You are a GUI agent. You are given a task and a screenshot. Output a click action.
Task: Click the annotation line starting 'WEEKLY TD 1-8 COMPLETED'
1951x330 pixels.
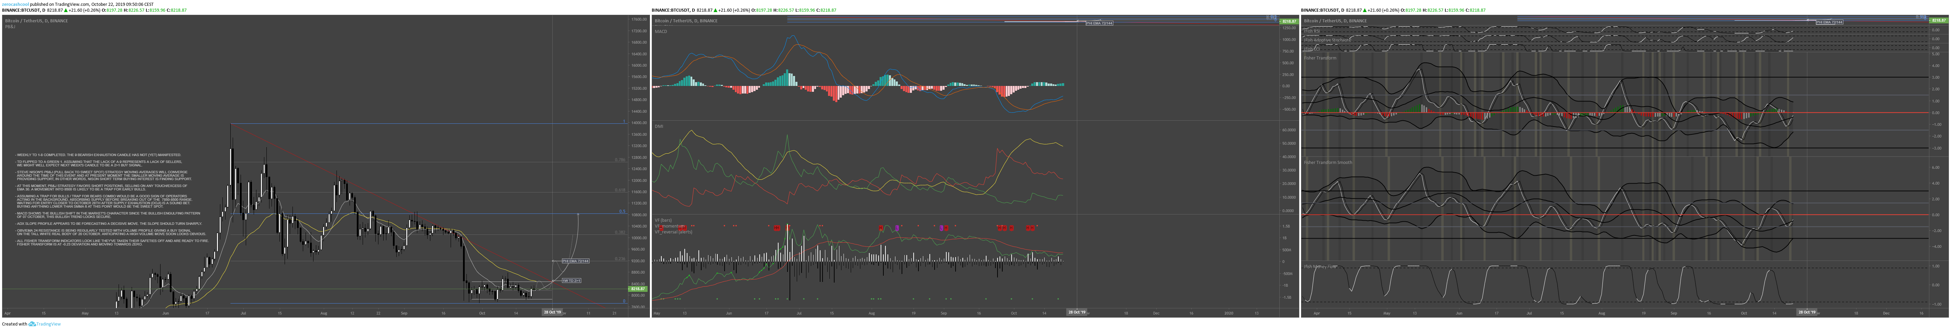(x=98, y=154)
